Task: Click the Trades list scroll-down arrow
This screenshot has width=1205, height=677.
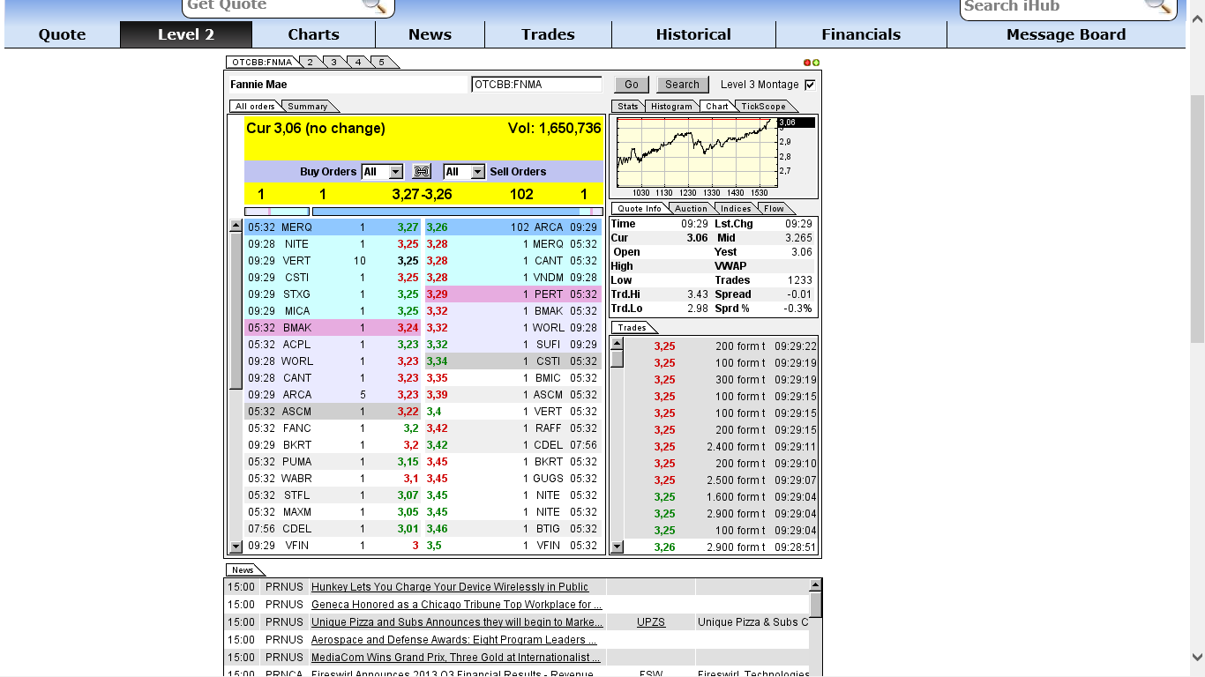Action: click(x=617, y=547)
